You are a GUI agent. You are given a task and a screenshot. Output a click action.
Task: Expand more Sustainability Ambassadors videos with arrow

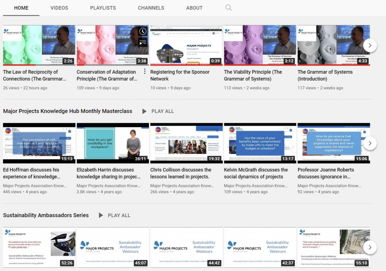click(370, 247)
